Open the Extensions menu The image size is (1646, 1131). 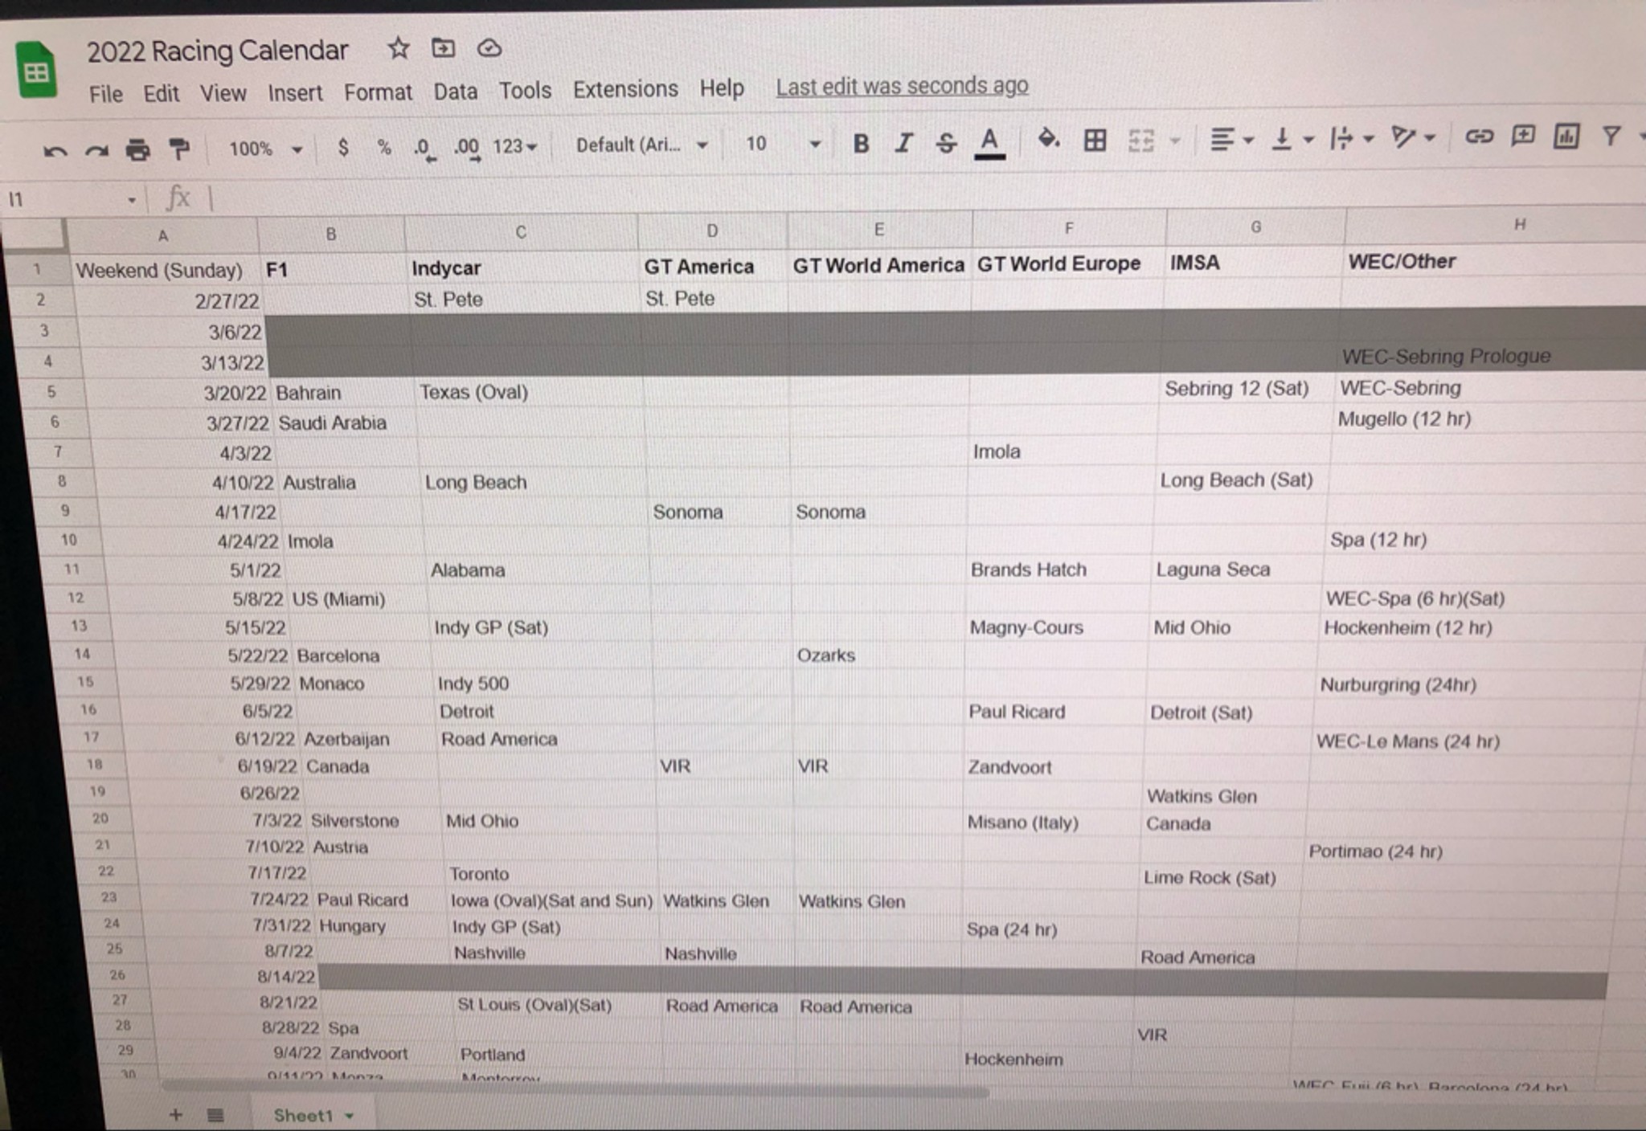click(x=625, y=88)
